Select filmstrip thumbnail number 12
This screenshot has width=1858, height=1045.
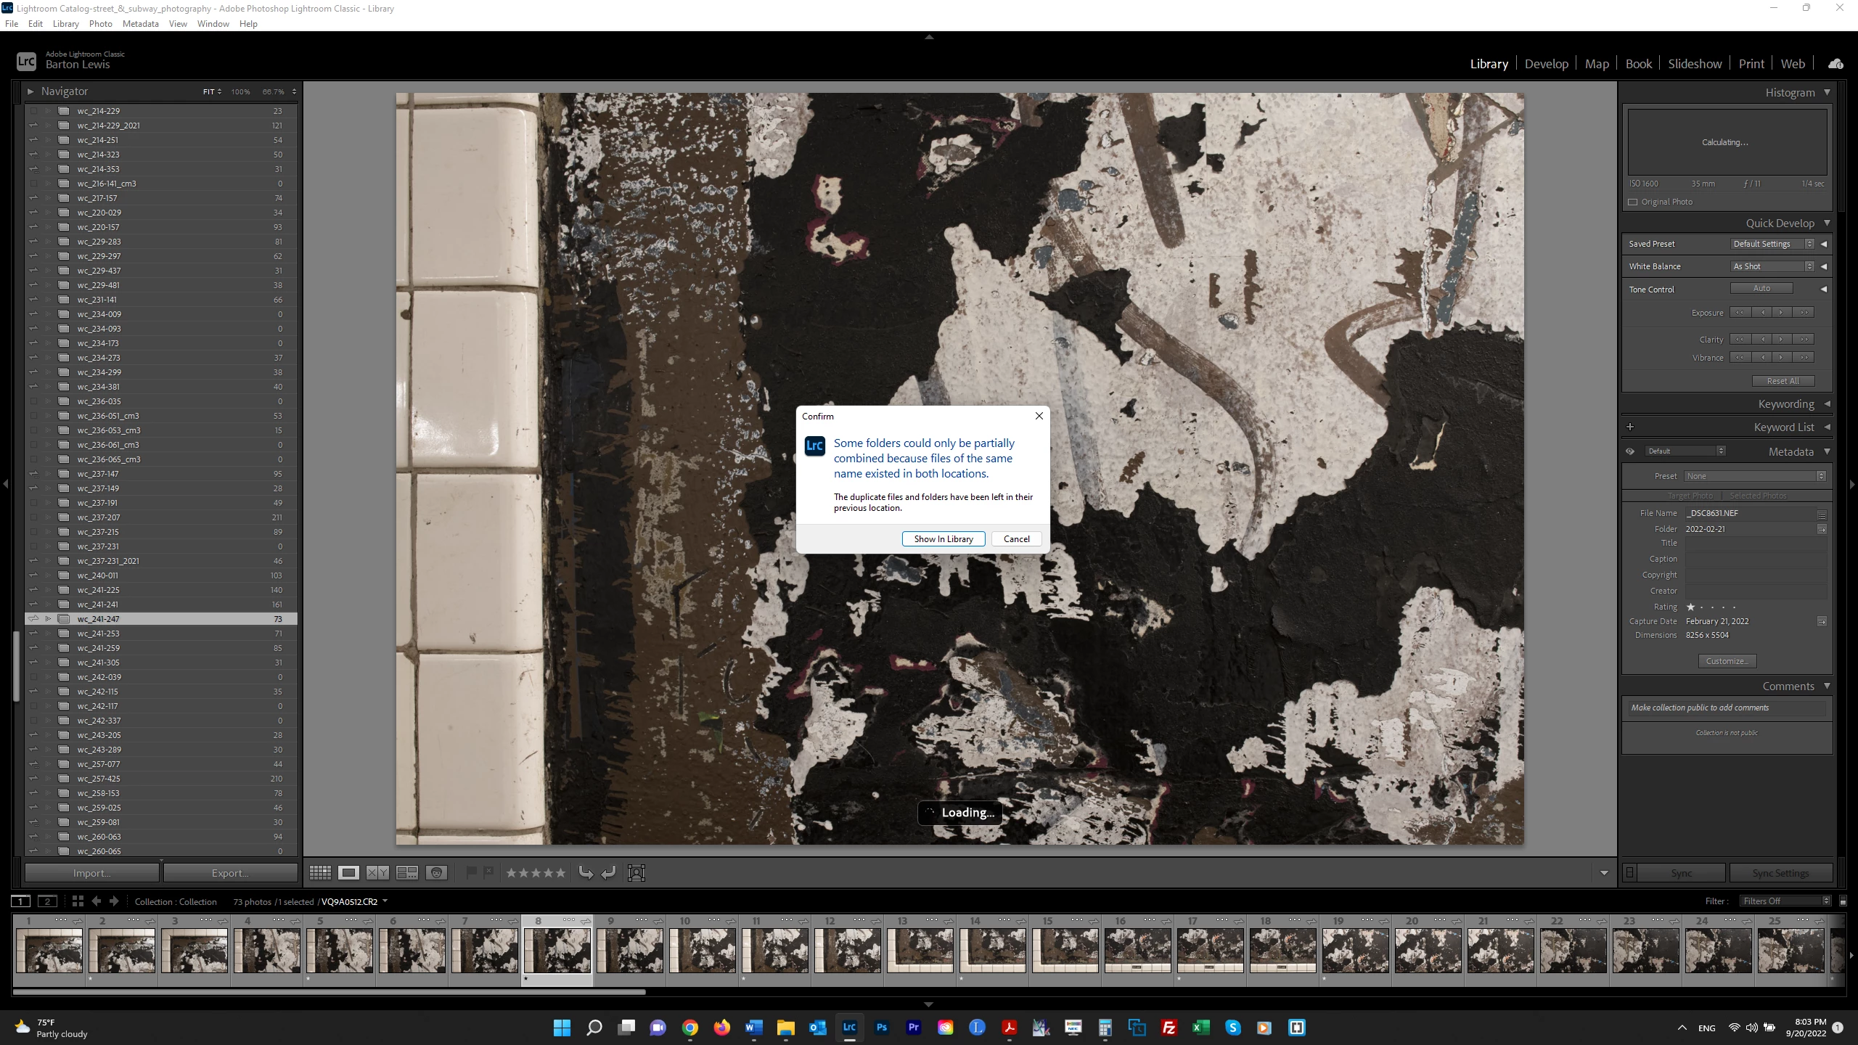[847, 951]
